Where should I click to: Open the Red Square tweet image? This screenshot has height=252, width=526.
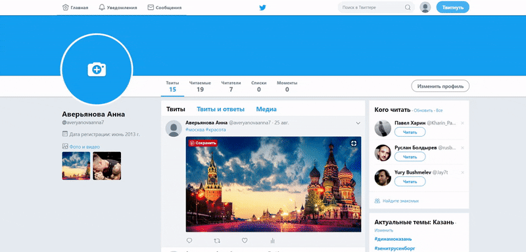(274, 184)
